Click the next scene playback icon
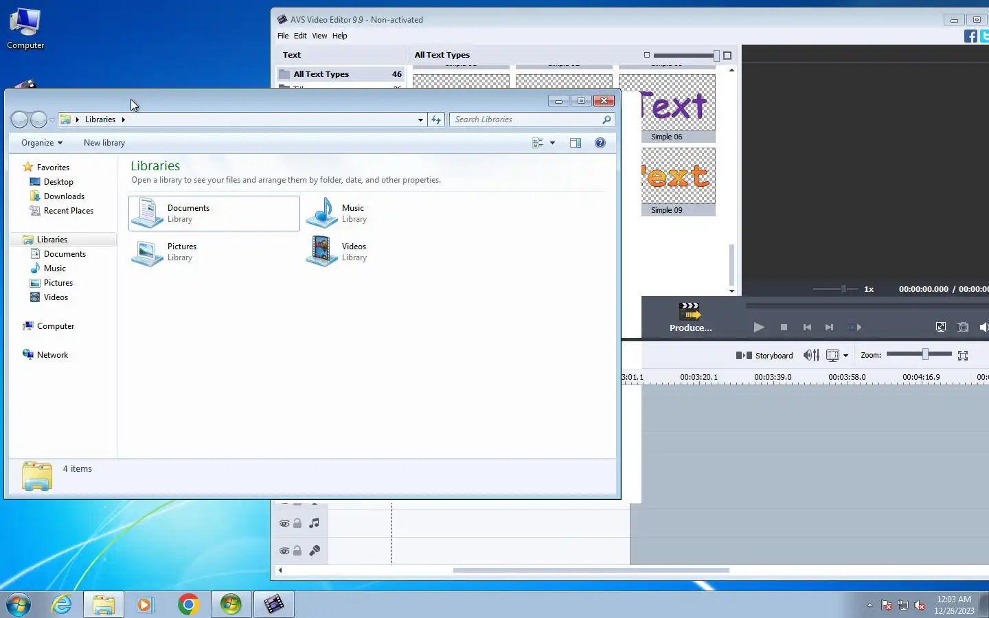 tap(854, 328)
